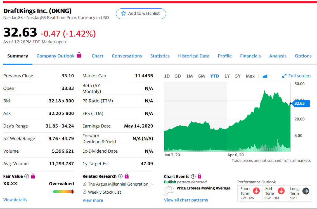This screenshot has height=209, width=317.
Task: Open the chart type area icon
Action: (x=265, y=76)
